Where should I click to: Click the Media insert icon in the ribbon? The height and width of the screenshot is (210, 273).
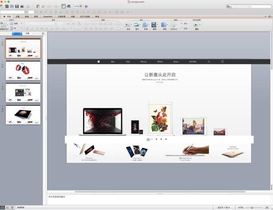[x=154, y=25]
